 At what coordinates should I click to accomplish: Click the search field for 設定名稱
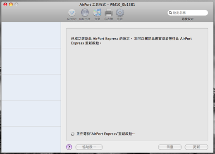[188, 13]
